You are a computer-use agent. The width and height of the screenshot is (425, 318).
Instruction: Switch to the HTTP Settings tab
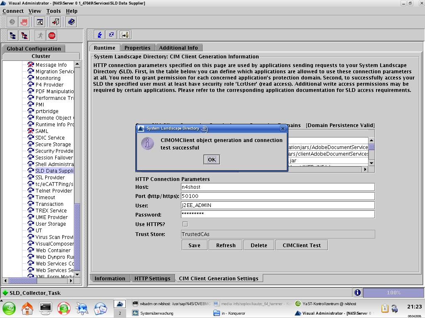pyautogui.click(x=152, y=278)
